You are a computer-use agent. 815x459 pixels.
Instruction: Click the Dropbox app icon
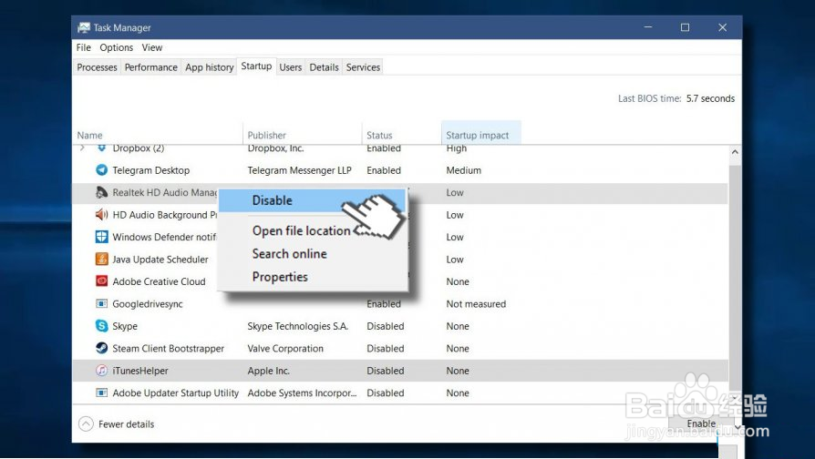click(x=101, y=148)
